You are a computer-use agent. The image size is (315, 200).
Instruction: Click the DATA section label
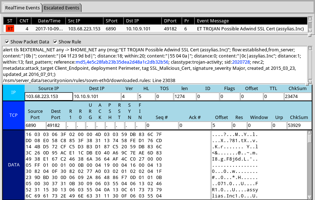pyautogui.click(x=13, y=165)
